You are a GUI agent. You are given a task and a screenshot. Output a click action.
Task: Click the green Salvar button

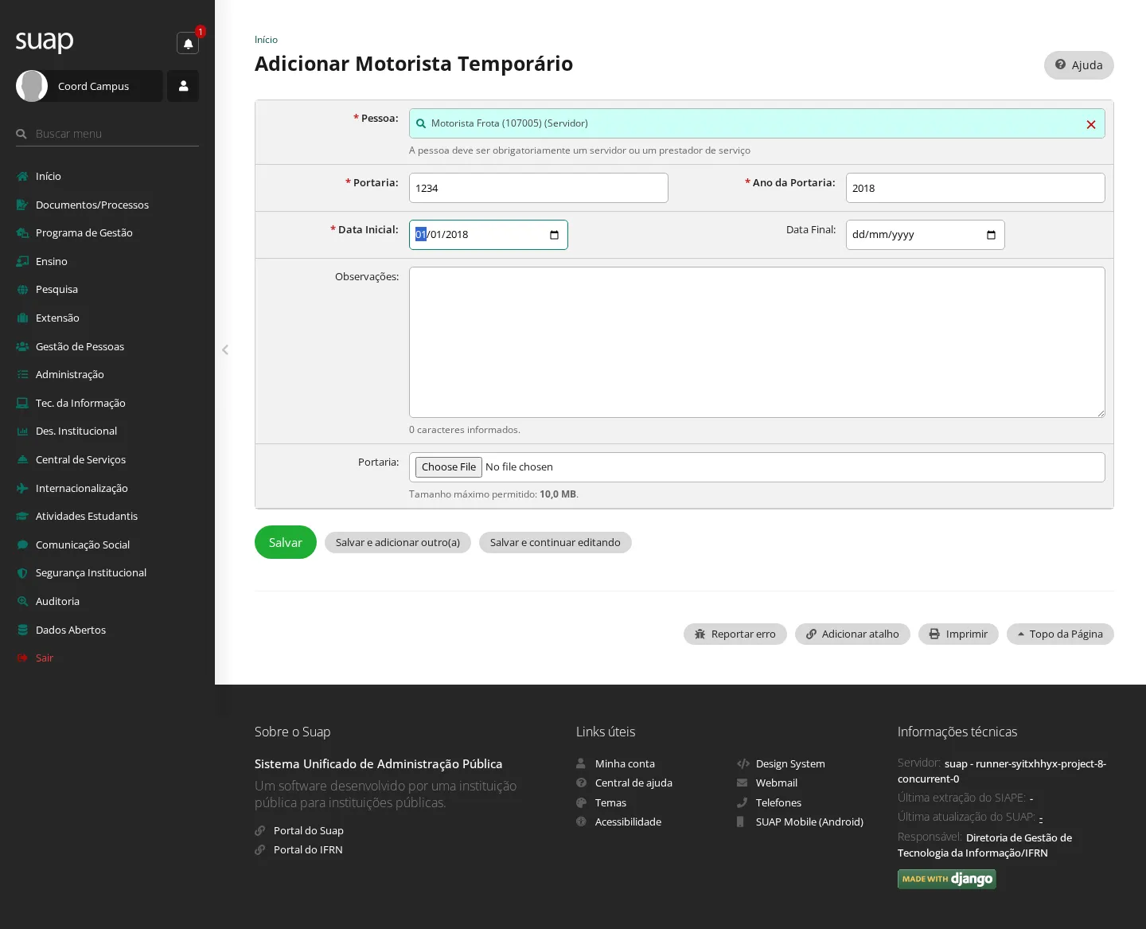click(286, 542)
